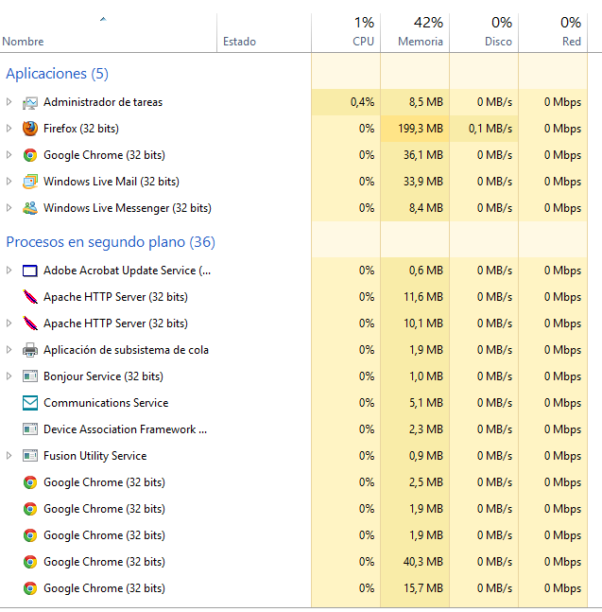Expand the Fusion Utility Service entry
The height and width of the screenshot is (612, 602).
pyautogui.click(x=9, y=456)
